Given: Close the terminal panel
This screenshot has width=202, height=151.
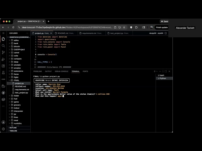Looking at the screenshot, I should coord(169,71).
